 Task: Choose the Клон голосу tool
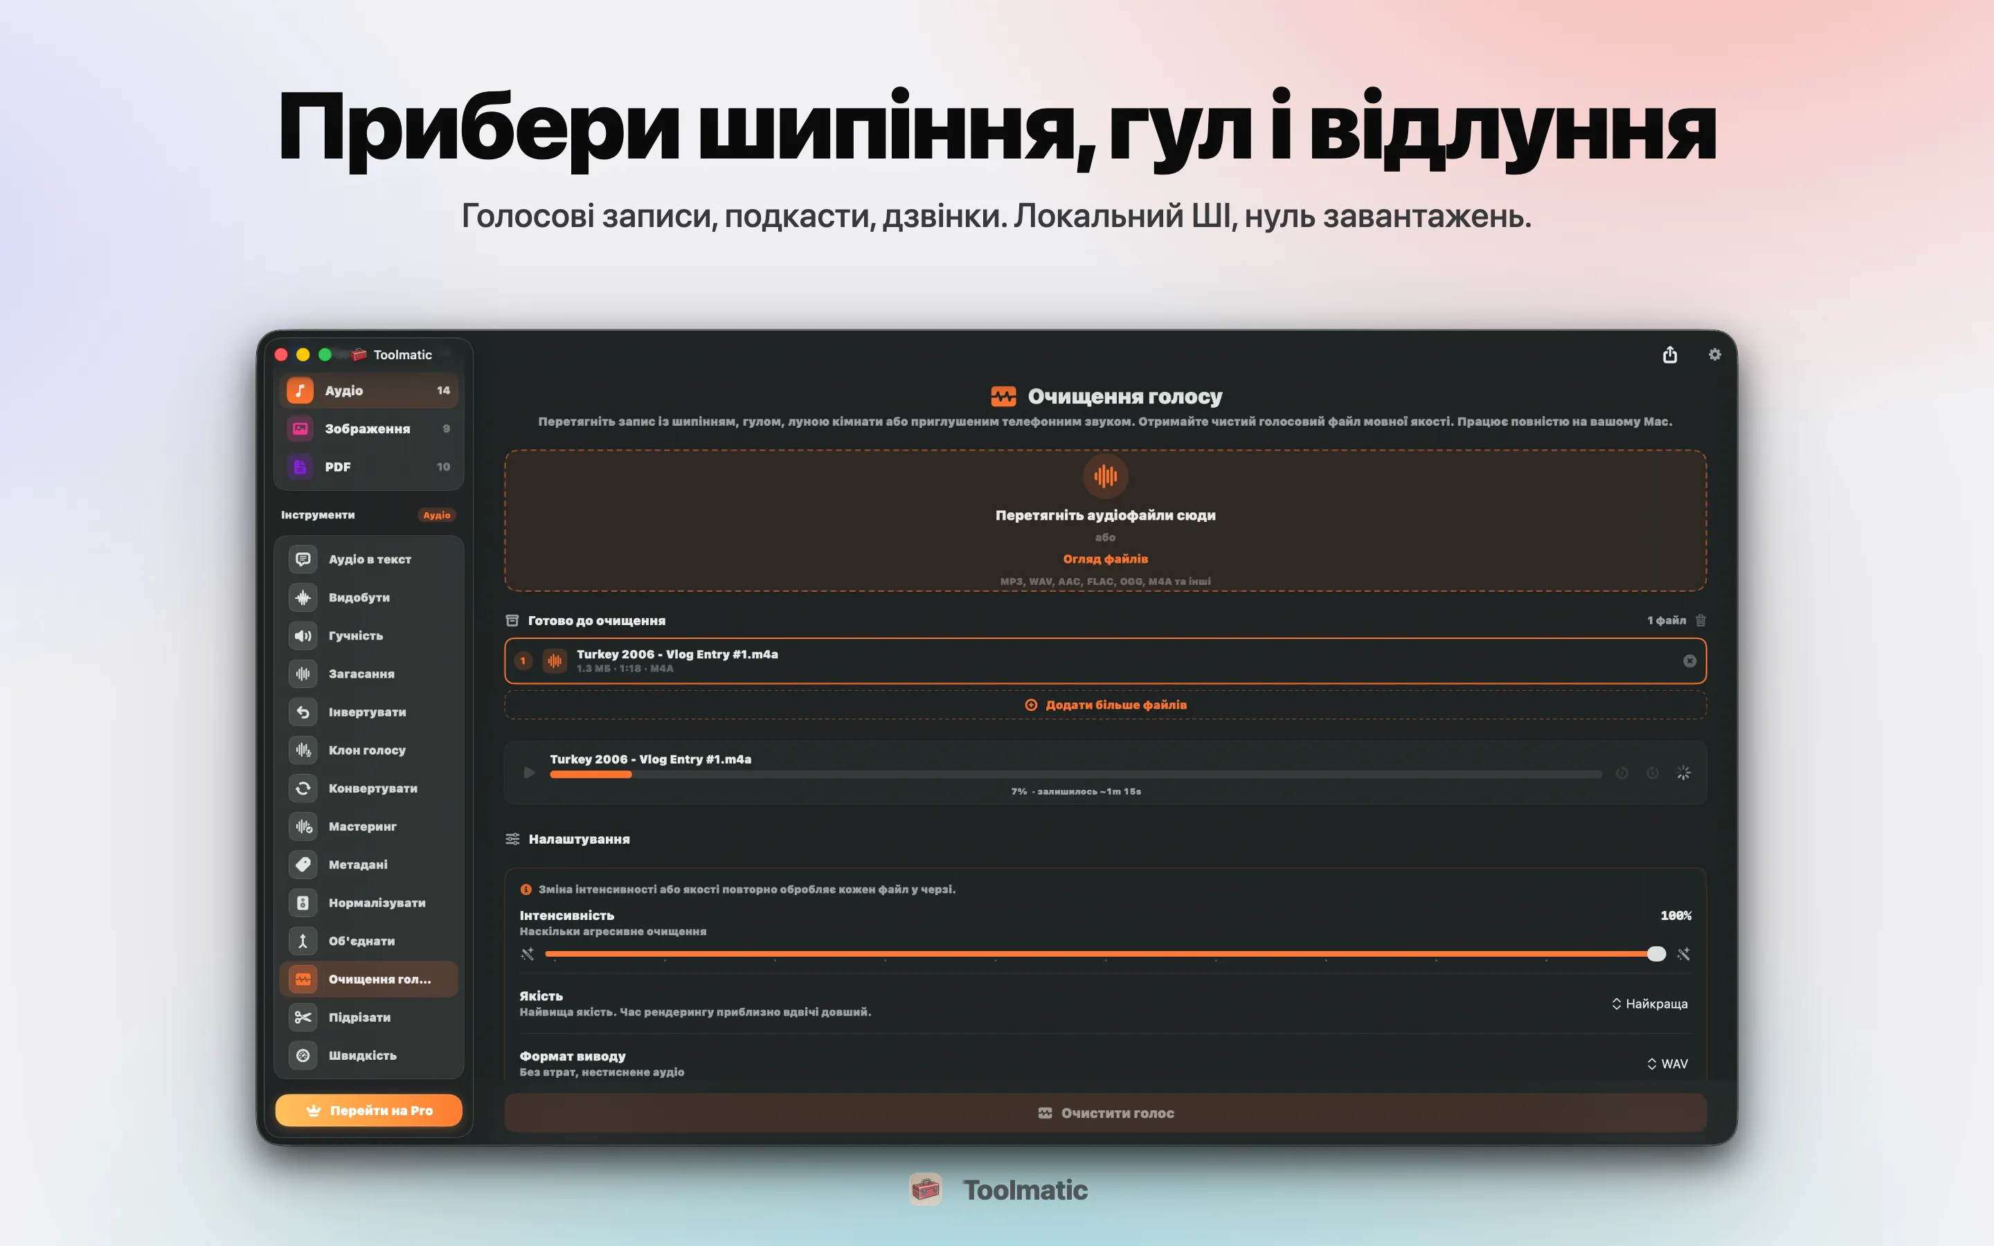368,750
